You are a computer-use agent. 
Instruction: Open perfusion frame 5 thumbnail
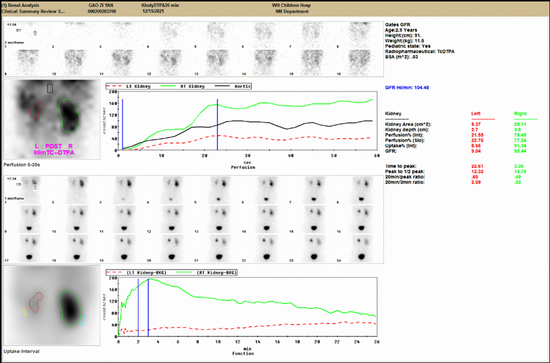[x=217, y=35]
